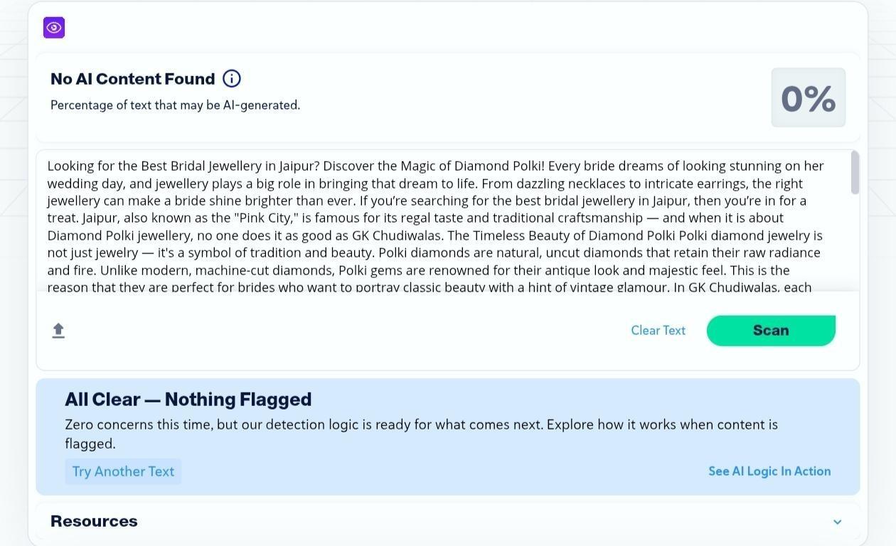This screenshot has width=896, height=546.
Task: Click the scrollbar track below the thumb
Action: tap(855, 242)
